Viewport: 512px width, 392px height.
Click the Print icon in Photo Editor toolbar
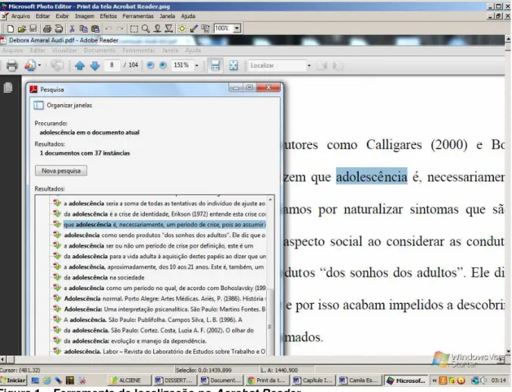pos(47,29)
